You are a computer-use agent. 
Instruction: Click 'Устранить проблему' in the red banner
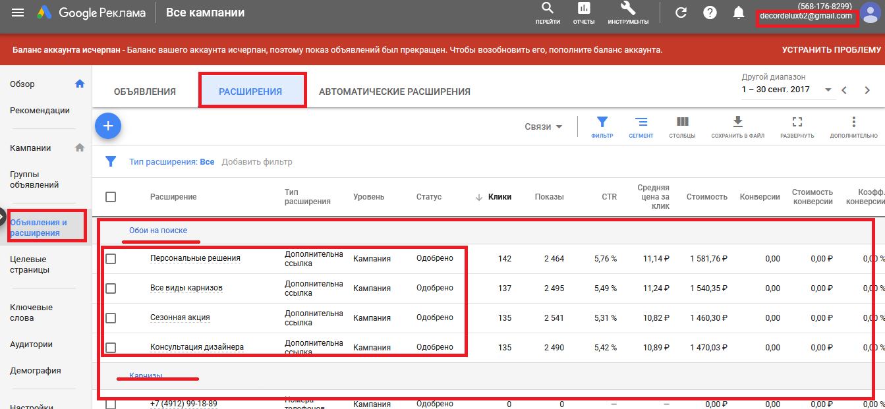coord(832,49)
